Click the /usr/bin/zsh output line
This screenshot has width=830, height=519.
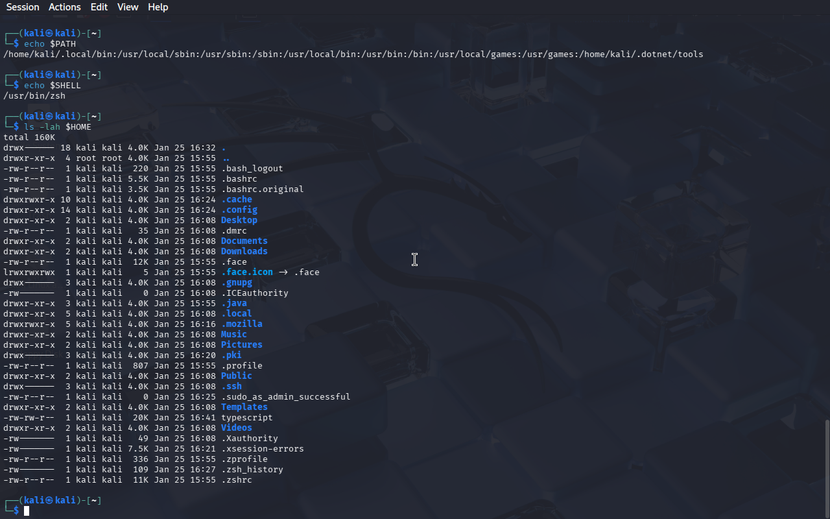coord(34,96)
